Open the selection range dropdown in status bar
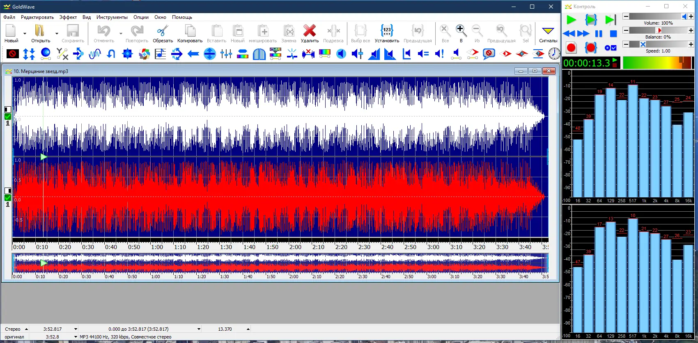Viewport: 698px width, 343px height. [x=199, y=329]
